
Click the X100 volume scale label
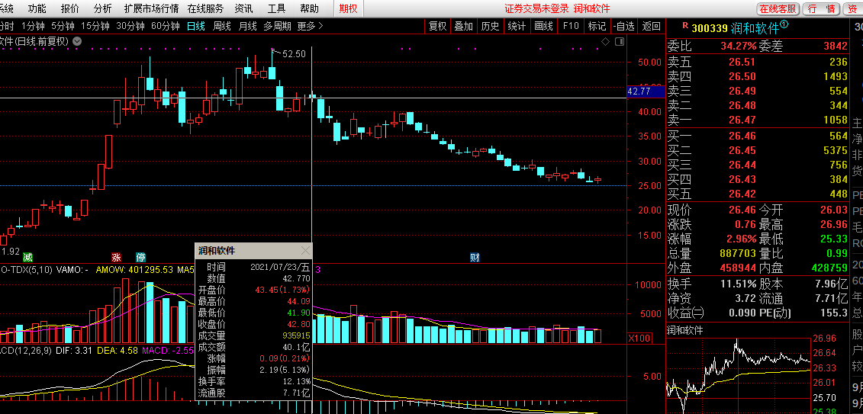pos(639,338)
